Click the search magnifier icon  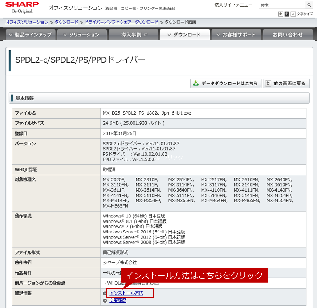(309, 5)
